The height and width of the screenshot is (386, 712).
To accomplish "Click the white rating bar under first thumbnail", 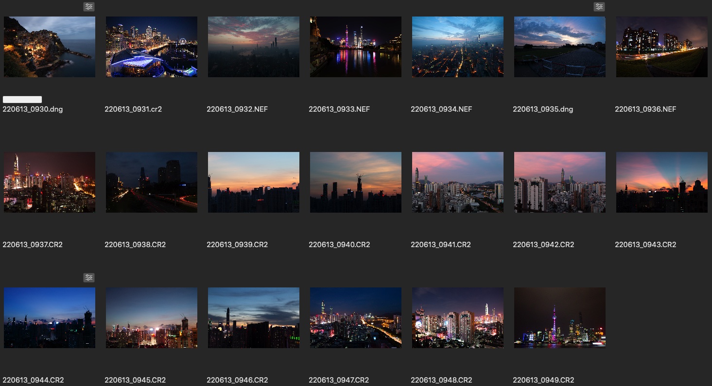I will click(x=22, y=100).
